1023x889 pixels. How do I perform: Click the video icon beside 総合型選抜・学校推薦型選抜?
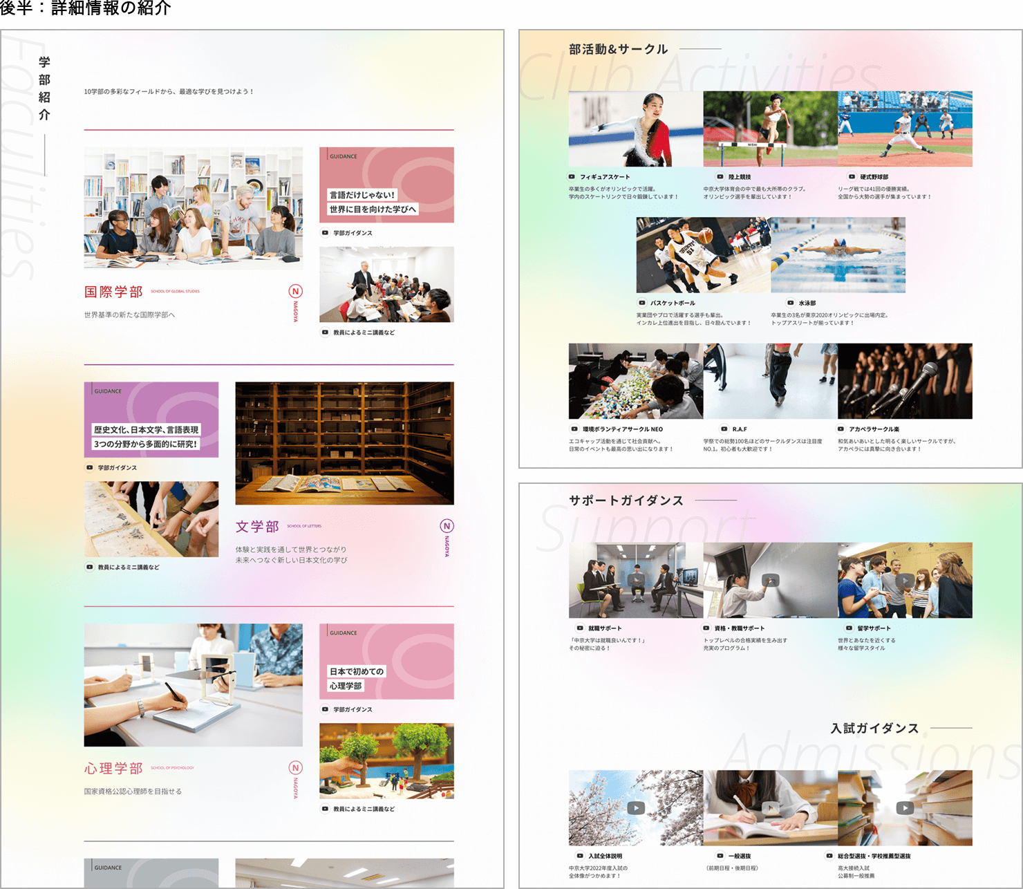(830, 856)
